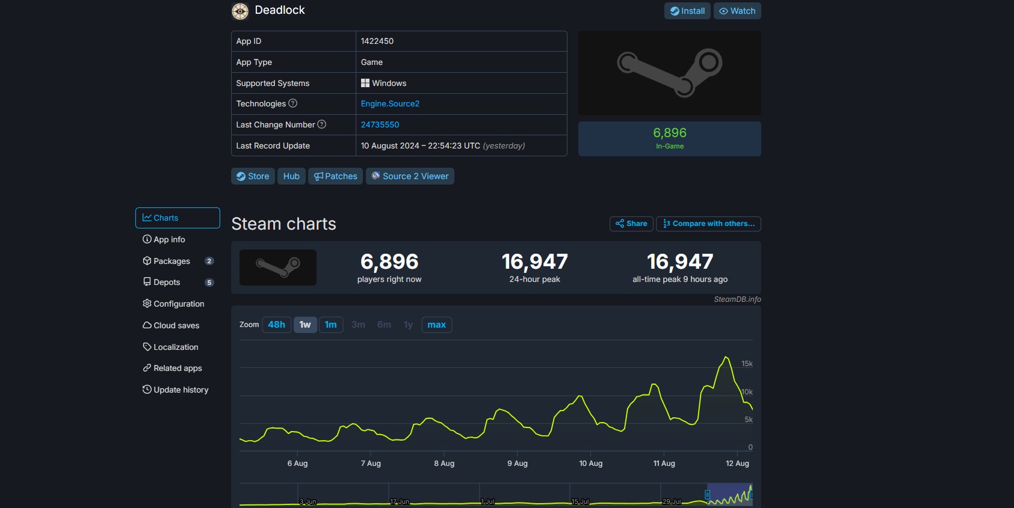Click the Install button

pos(687,11)
